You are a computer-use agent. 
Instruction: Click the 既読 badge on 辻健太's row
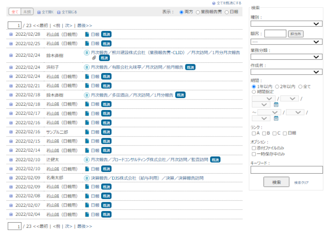pyautogui.click(x=215, y=159)
